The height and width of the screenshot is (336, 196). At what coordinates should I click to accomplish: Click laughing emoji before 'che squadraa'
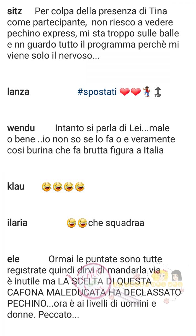82,223
